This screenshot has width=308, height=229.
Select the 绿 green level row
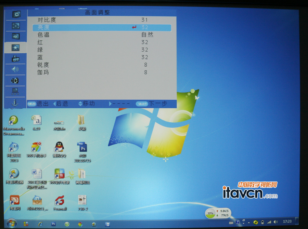(102, 50)
